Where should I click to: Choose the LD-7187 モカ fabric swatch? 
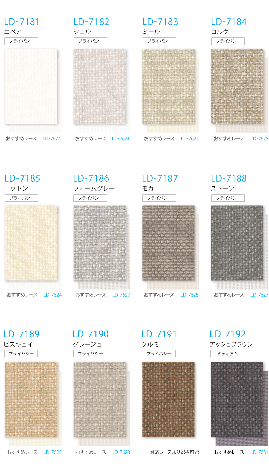168,243
